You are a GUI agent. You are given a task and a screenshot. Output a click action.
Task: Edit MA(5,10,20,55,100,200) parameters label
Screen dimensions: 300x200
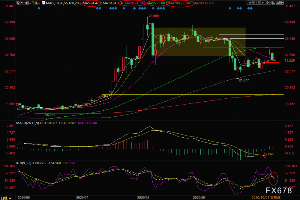64,3
